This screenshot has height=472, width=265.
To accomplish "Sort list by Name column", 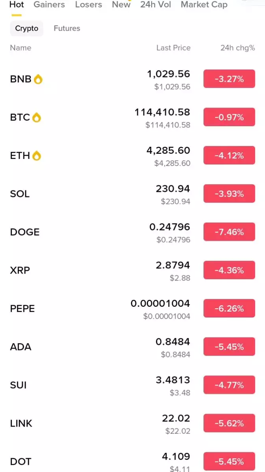I will (20, 48).
